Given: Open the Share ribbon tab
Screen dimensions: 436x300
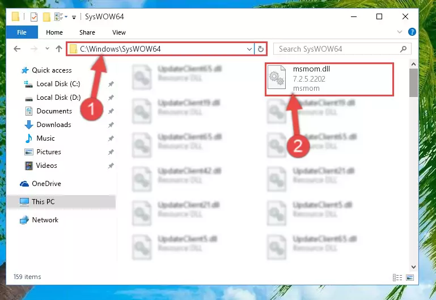Looking at the screenshot, I should click(x=87, y=32).
